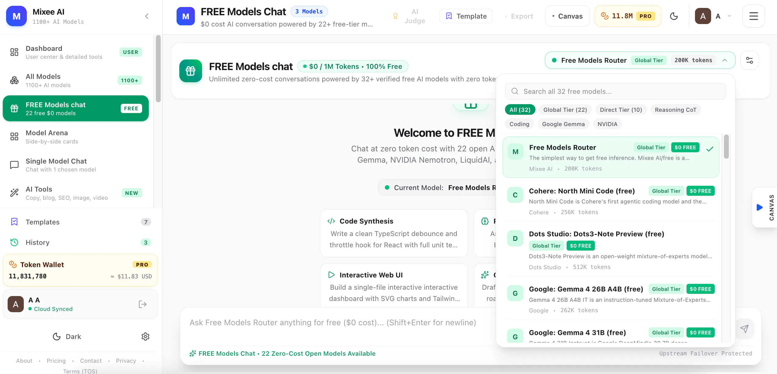Toggle dark mode with the header moon icon
This screenshot has height=374, width=777.
pos(674,16)
